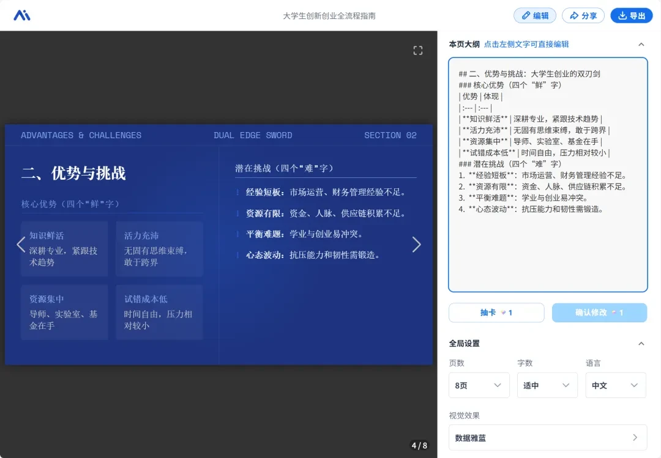This screenshot has width=661, height=458.
Task: Enter fullscreen slide preview
Action: click(x=418, y=51)
